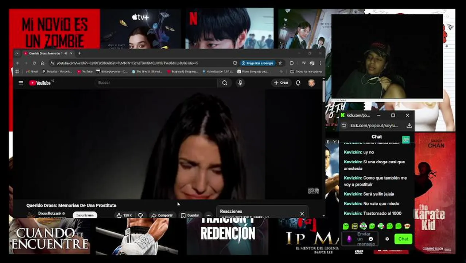Open Chrome home page button

point(43,63)
